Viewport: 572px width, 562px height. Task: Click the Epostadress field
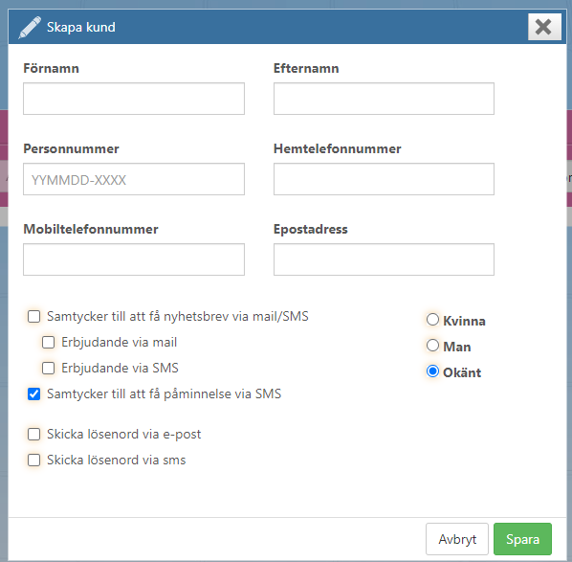click(x=384, y=259)
